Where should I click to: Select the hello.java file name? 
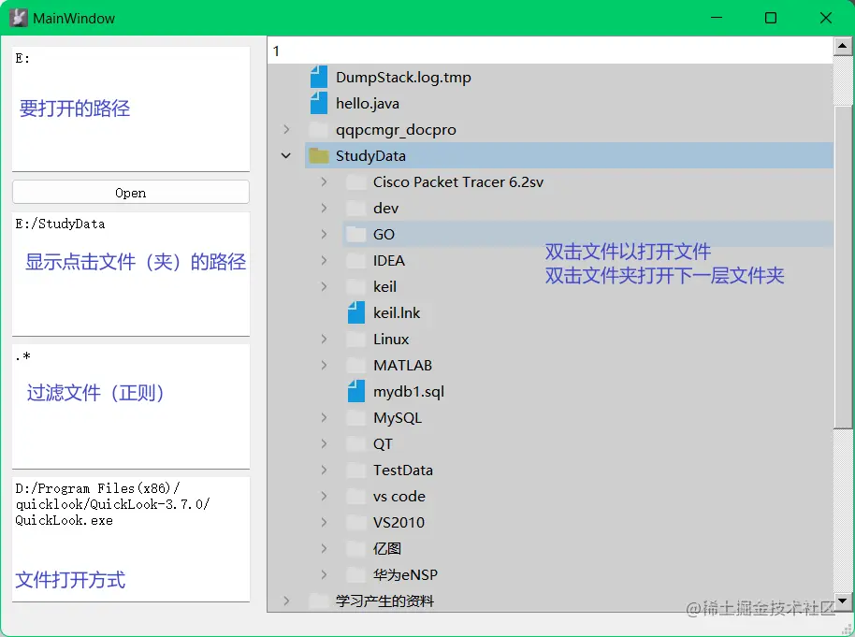tap(368, 104)
